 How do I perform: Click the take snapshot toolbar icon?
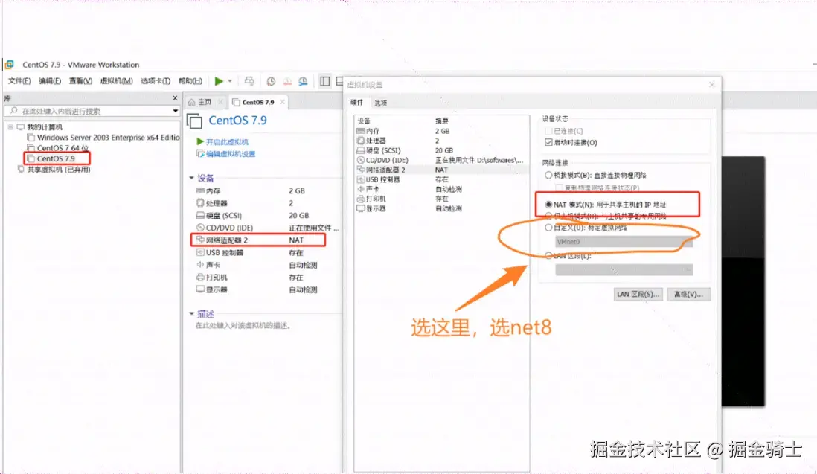[x=271, y=81]
